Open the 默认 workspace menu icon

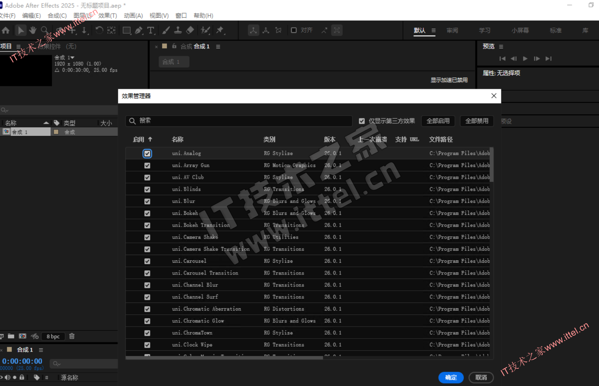click(434, 31)
